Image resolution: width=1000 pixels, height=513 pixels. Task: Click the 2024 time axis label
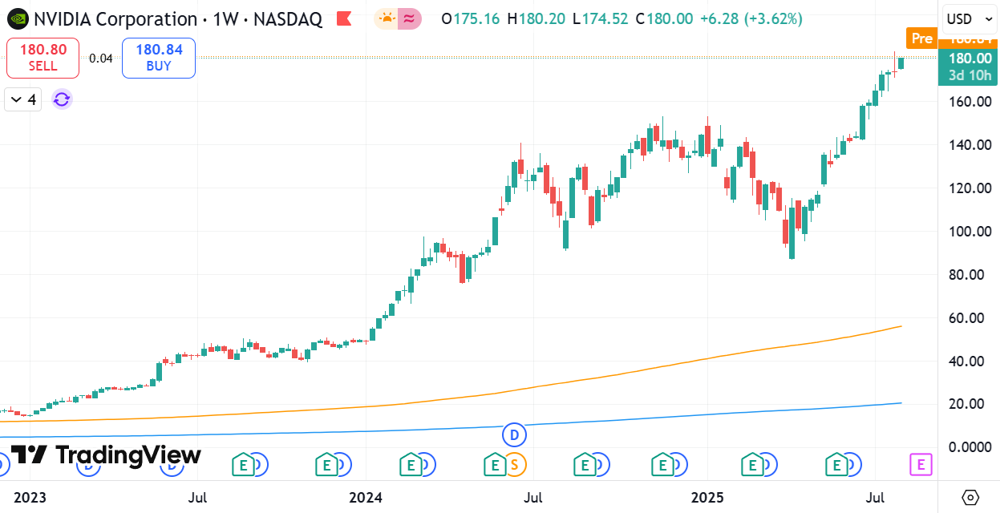pos(366,498)
